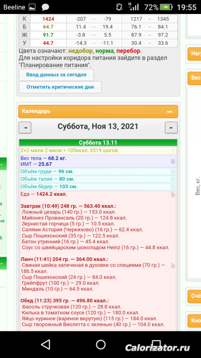Click 'ИМТ — 25.67' value
Screen dimensions: 201x358
tap(36, 164)
